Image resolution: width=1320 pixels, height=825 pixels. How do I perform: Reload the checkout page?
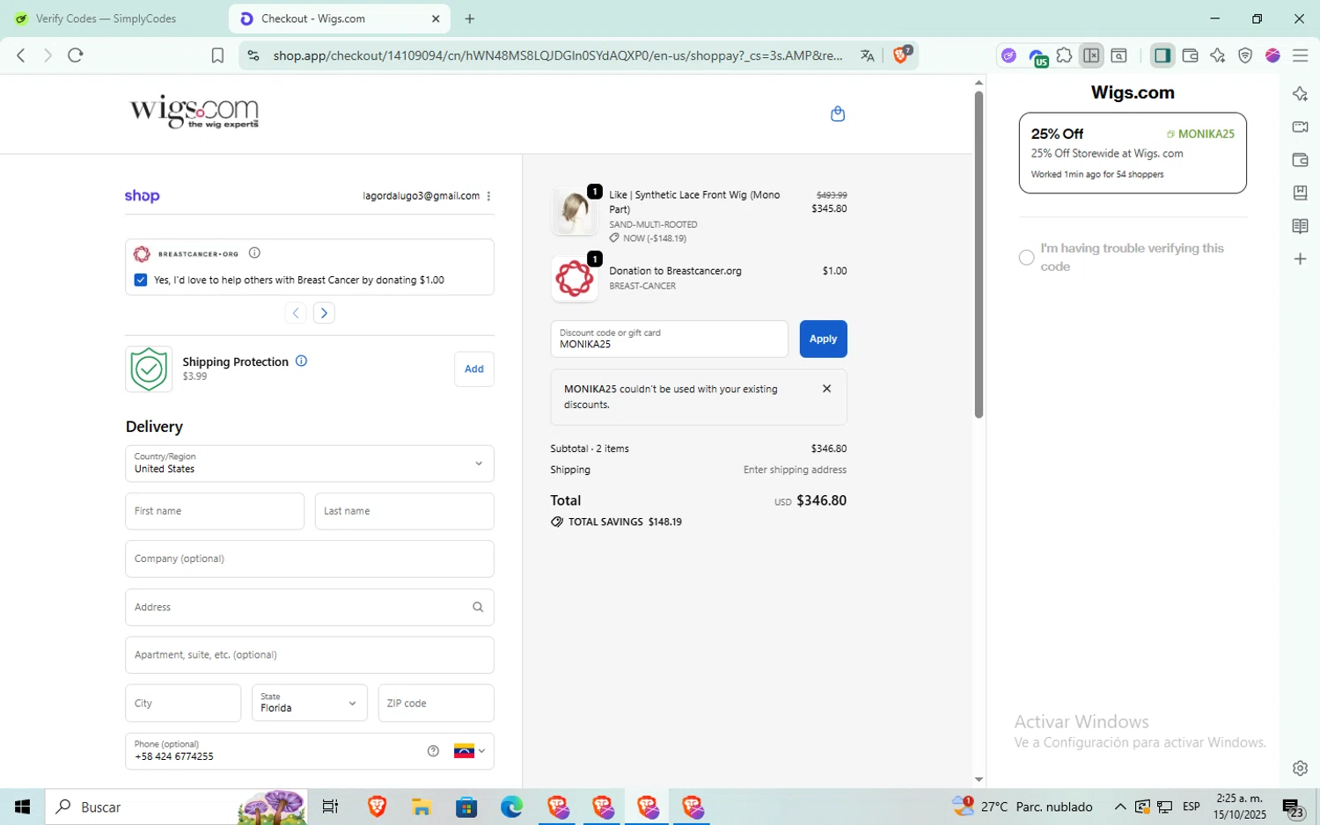(x=76, y=55)
